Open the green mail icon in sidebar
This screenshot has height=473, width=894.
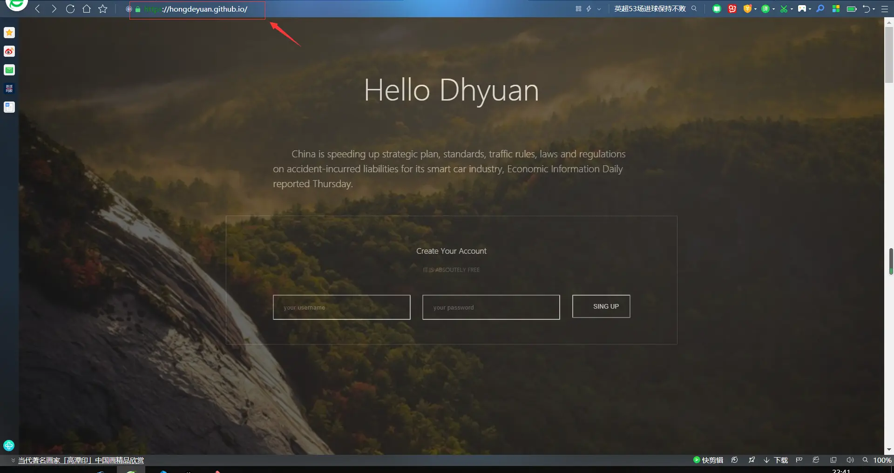click(9, 70)
